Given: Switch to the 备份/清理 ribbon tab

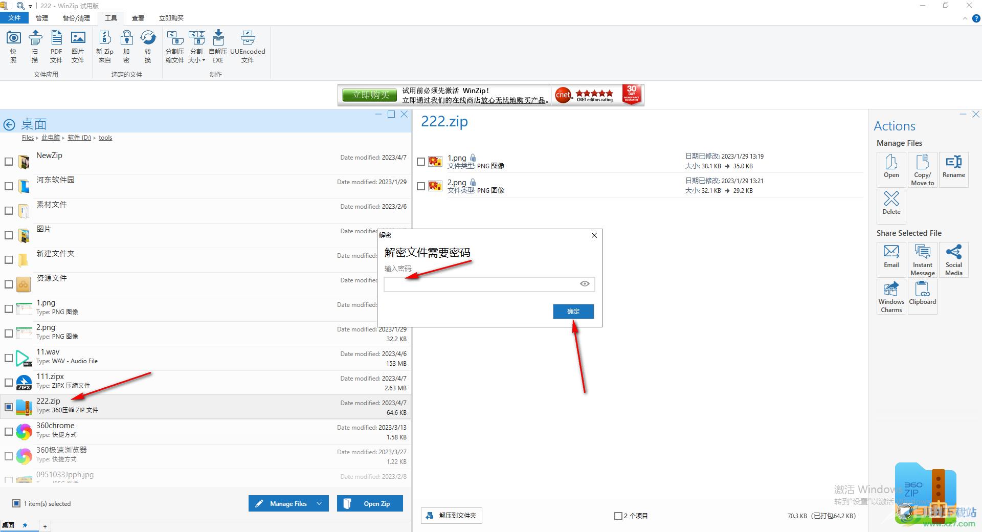Looking at the screenshot, I should click(x=76, y=18).
